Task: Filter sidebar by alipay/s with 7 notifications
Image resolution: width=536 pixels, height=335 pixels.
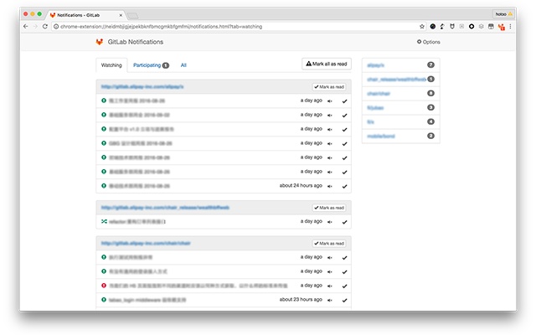Action: click(400, 65)
